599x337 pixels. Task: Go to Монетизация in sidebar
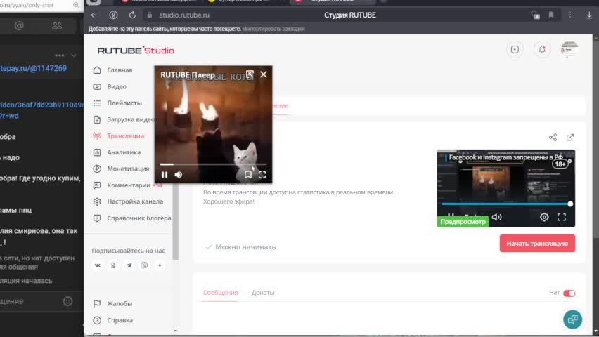click(127, 168)
